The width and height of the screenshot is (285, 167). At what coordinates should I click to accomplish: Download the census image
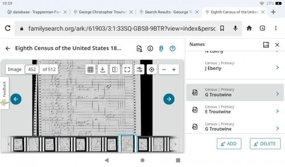pyautogui.click(x=103, y=69)
